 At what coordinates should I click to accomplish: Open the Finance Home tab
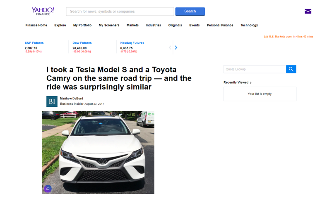[x=36, y=25]
